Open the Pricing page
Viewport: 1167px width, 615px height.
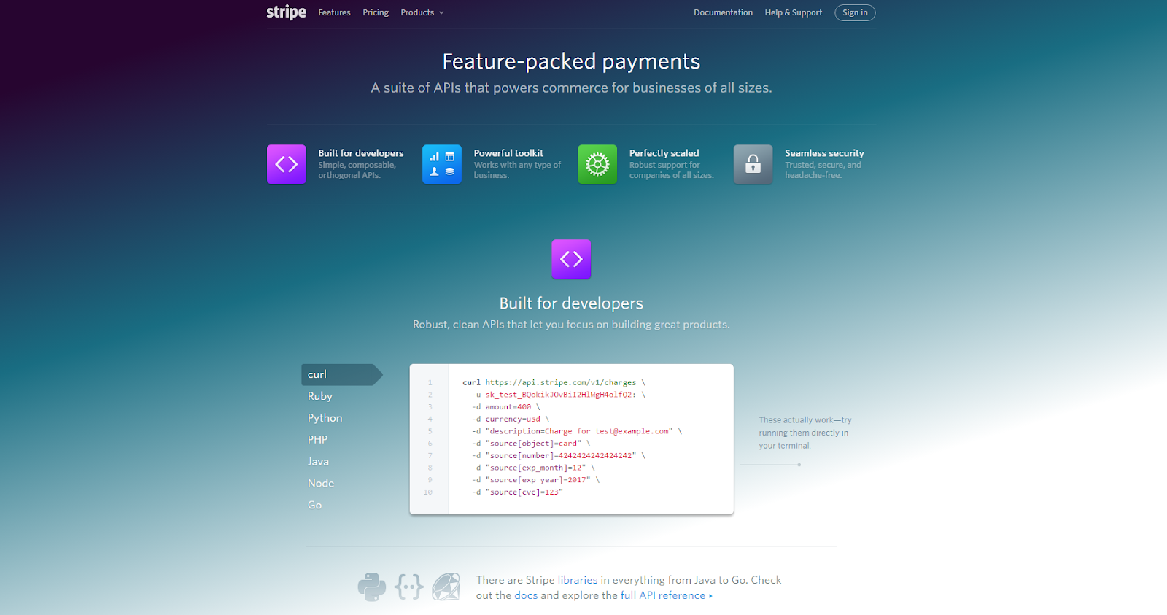pyautogui.click(x=376, y=12)
